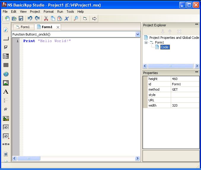The height and width of the screenshot is (170, 201).
Task: Minimize the Properties panel
Action: click(197, 72)
